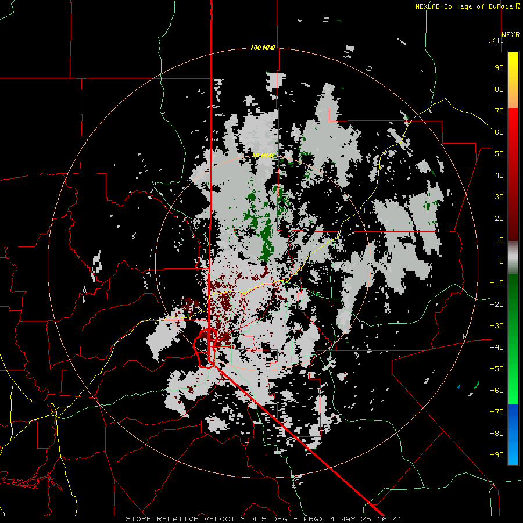The height and width of the screenshot is (523, 523).
Task: Click the Storm Relative Velocity caption at bottom
Action: point(264,519)
